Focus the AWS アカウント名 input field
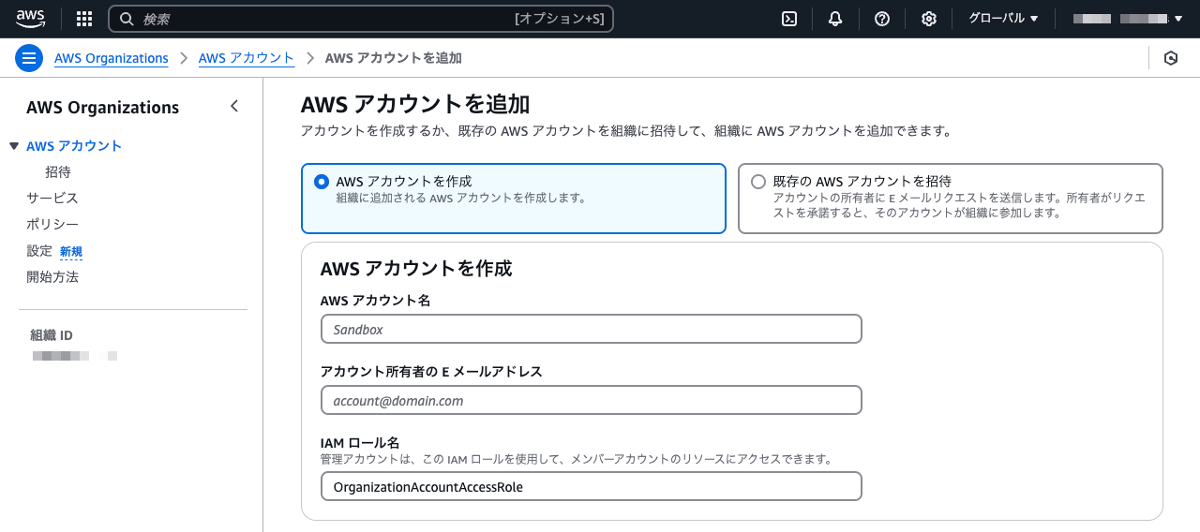This screenshot has height=532, width=1200. point(591,329)
